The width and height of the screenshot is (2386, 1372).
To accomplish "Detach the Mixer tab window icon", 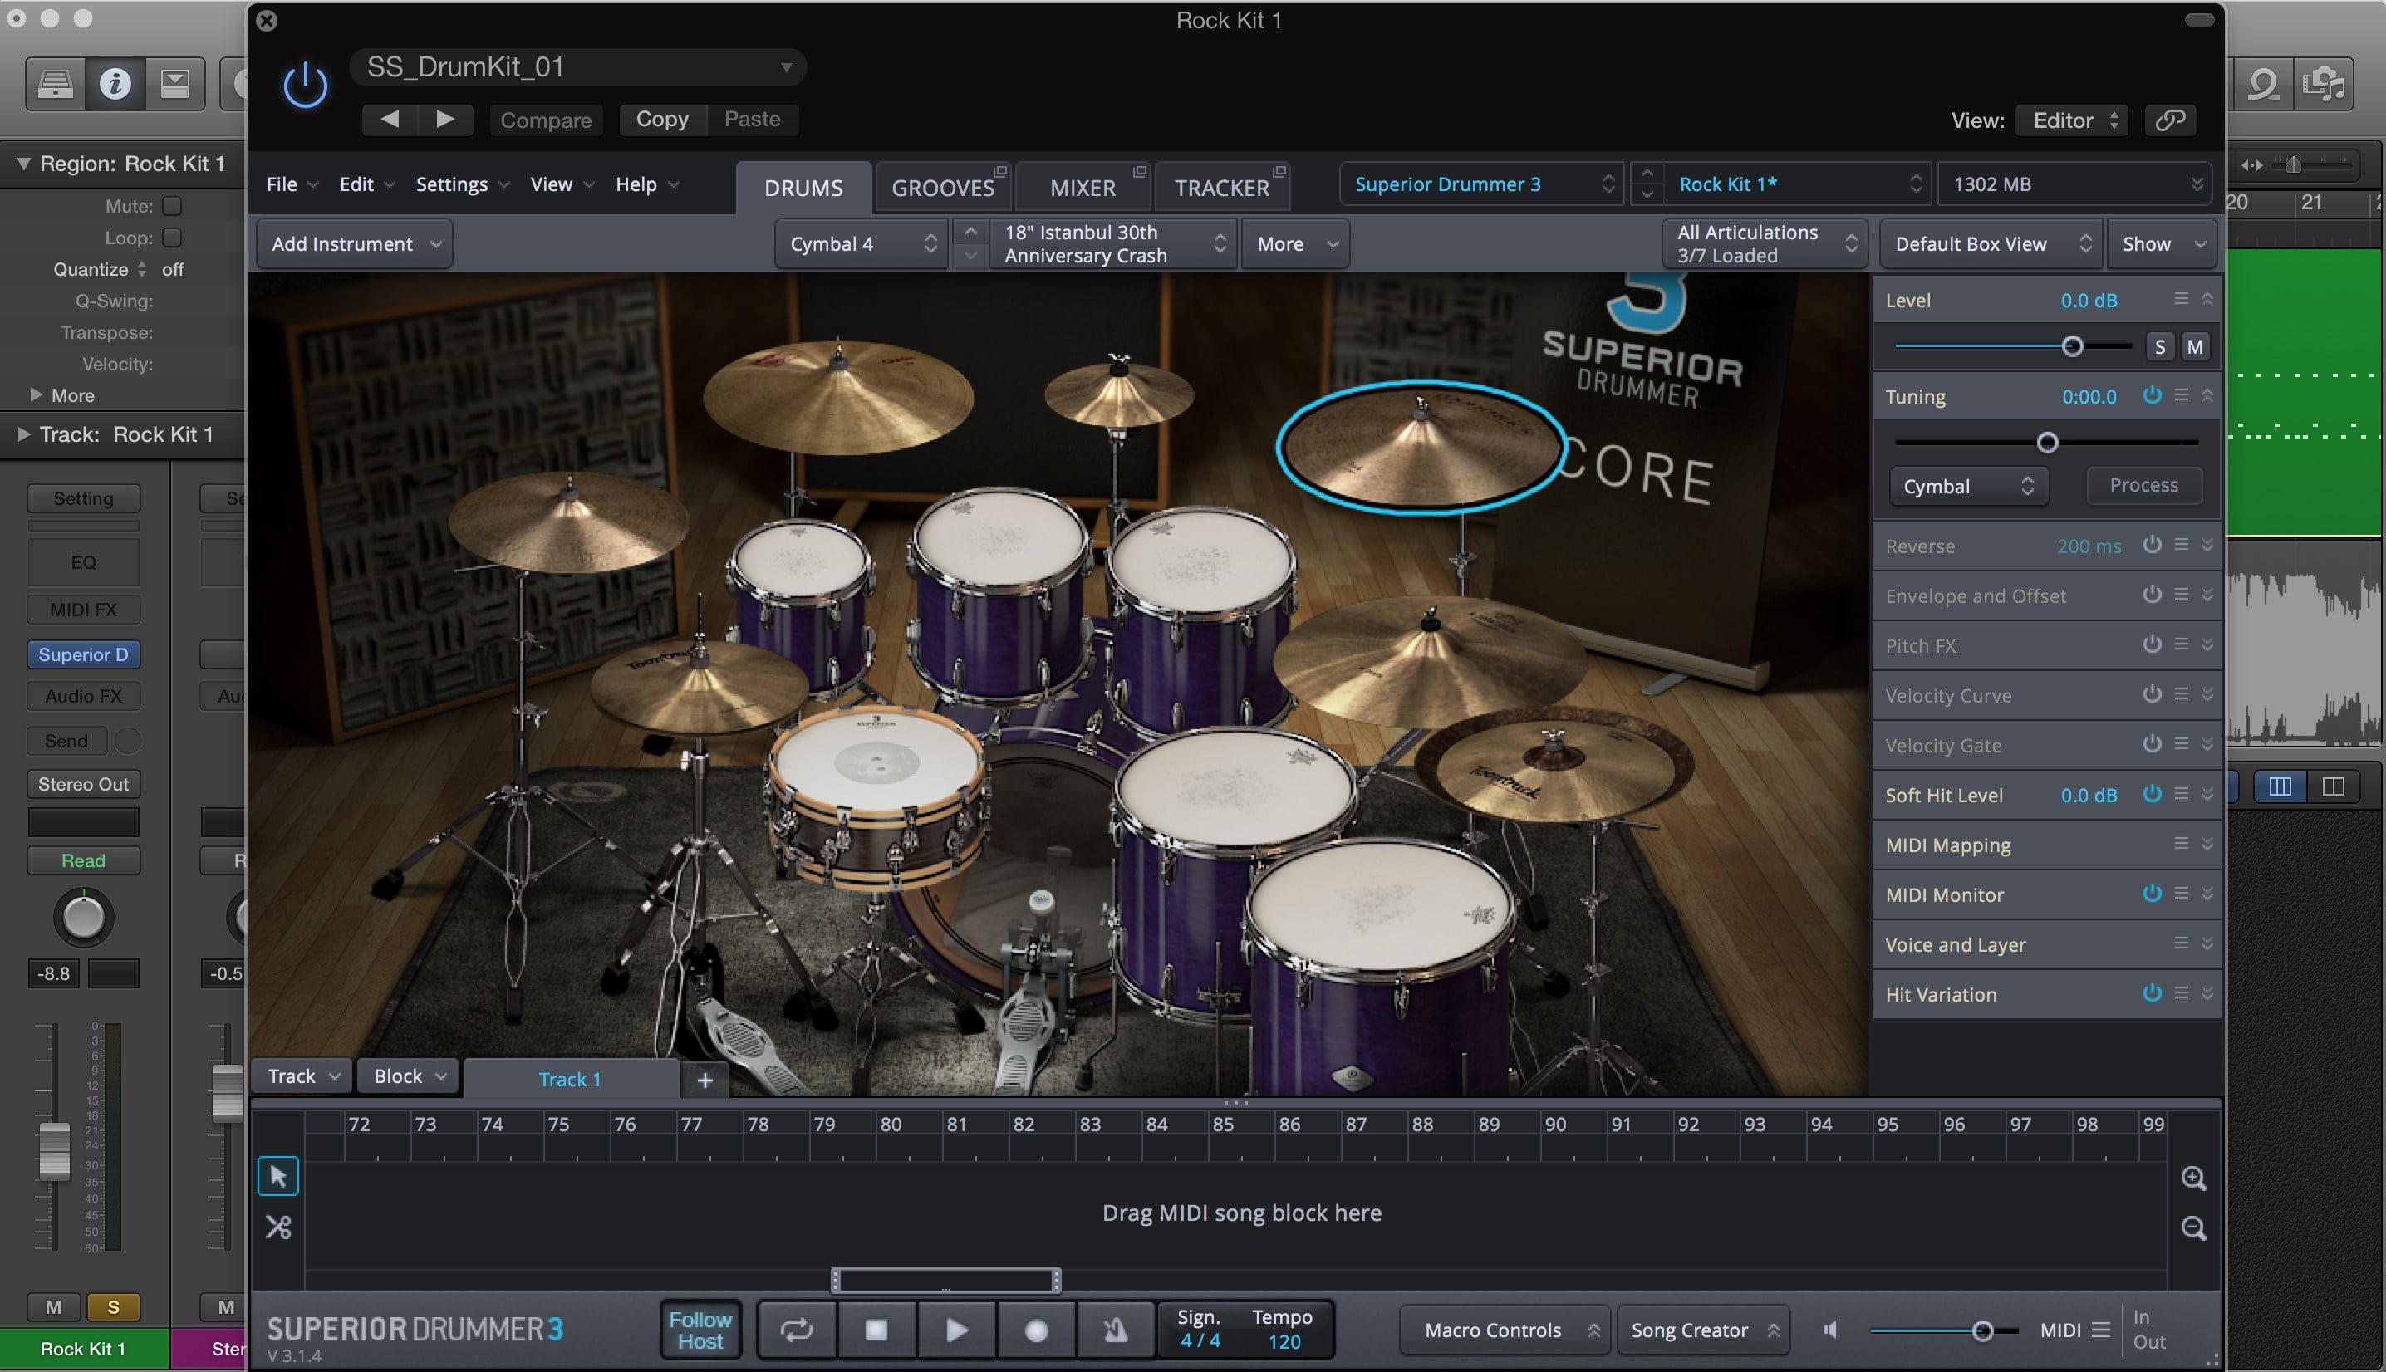I will 1139,171.
